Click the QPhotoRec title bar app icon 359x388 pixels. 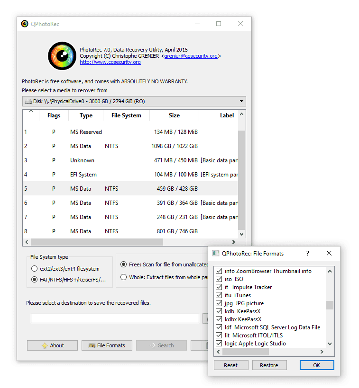click(x=25, y=24)
